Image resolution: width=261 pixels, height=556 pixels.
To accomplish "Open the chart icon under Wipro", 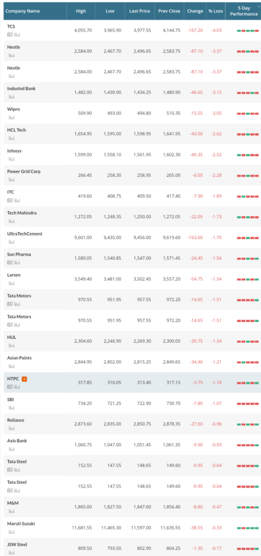I will pyautogui.click(x=12, y=117).
